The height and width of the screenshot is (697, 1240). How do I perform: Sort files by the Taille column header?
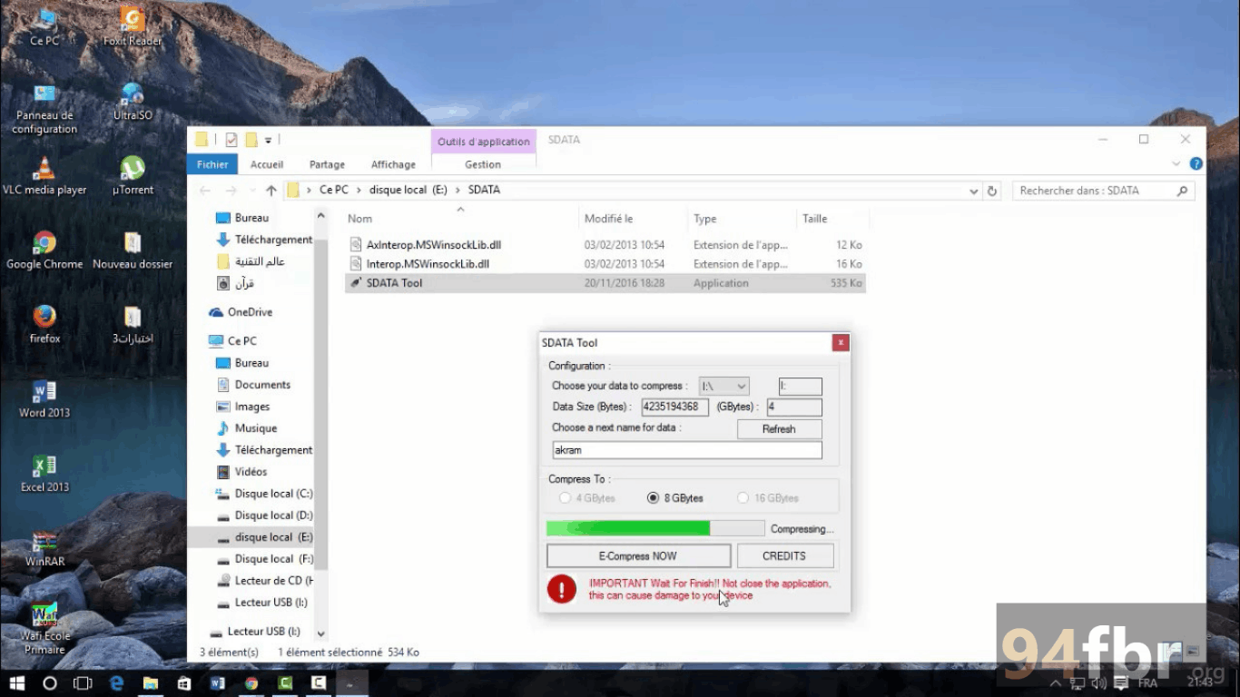point(814,219)
